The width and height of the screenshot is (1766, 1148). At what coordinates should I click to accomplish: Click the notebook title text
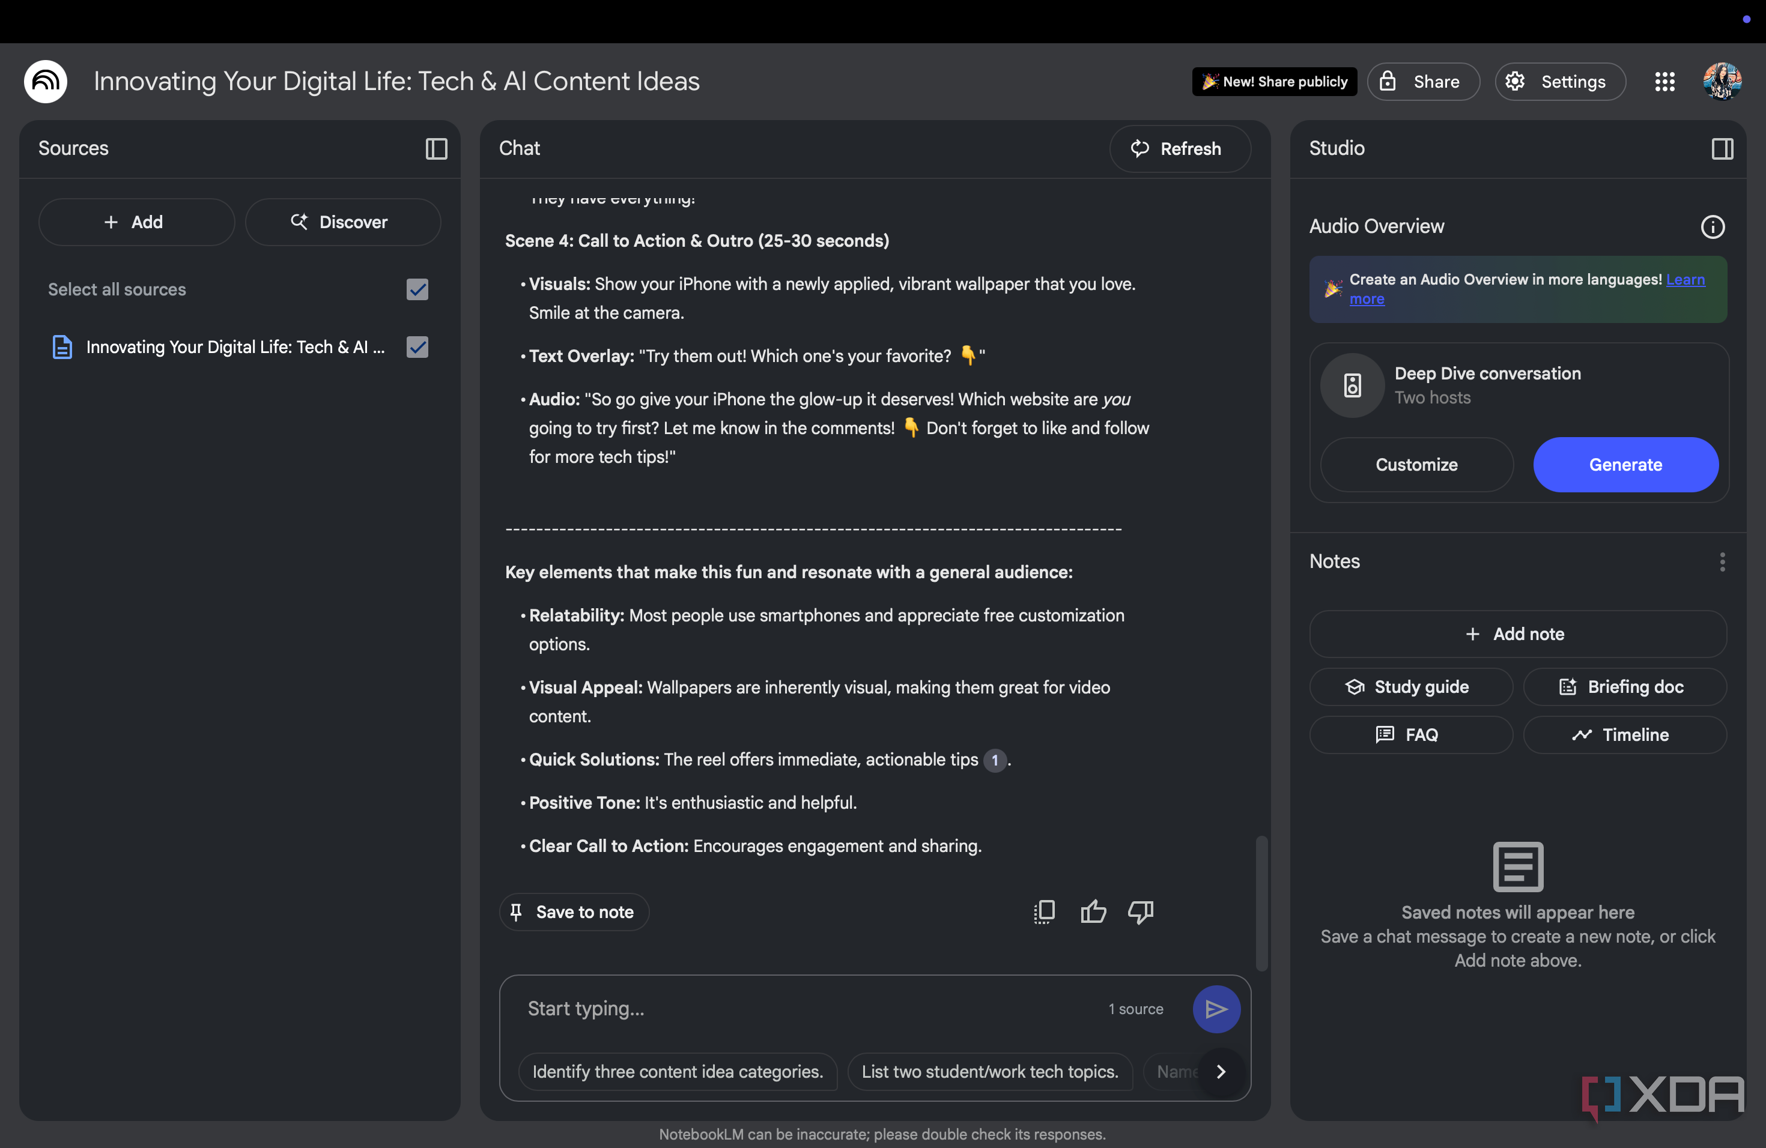396,81
